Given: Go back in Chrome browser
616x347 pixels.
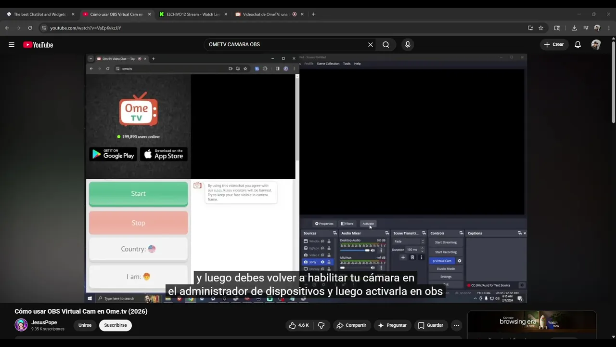Looking at the screenshot, I should coord(7,28).
